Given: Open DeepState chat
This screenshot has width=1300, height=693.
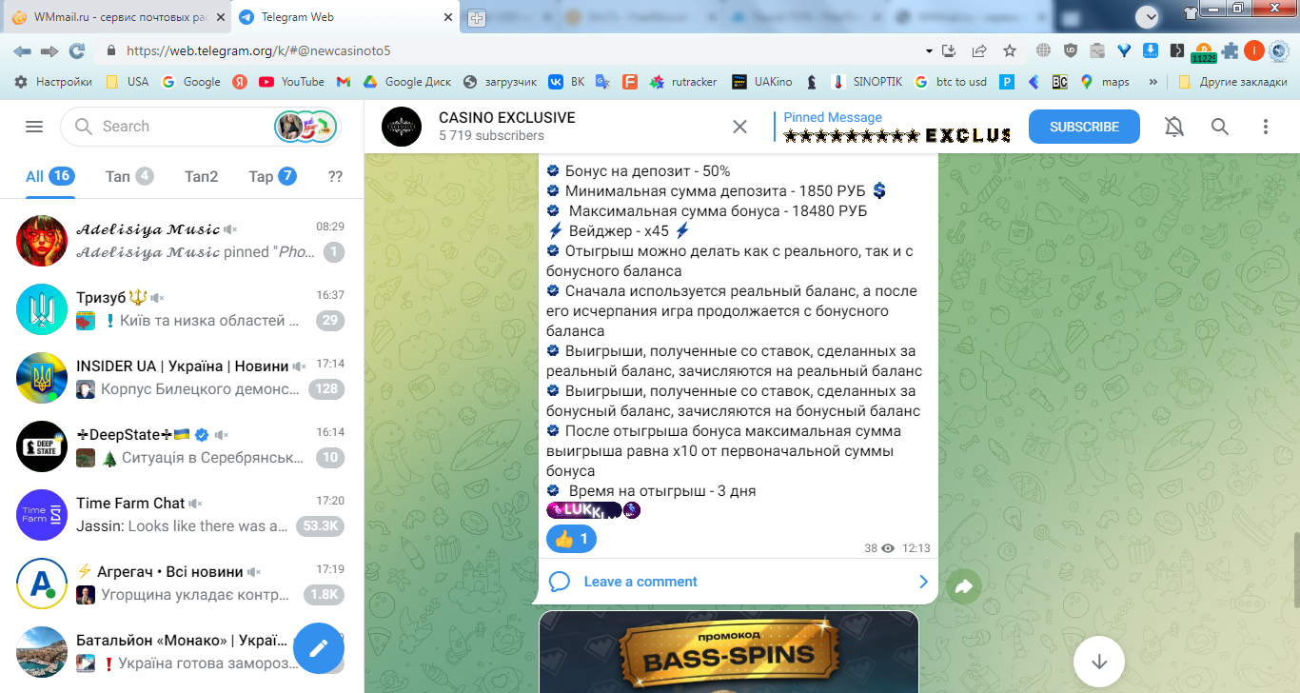Looking at the screenshot, I should [x=182, y=446].
